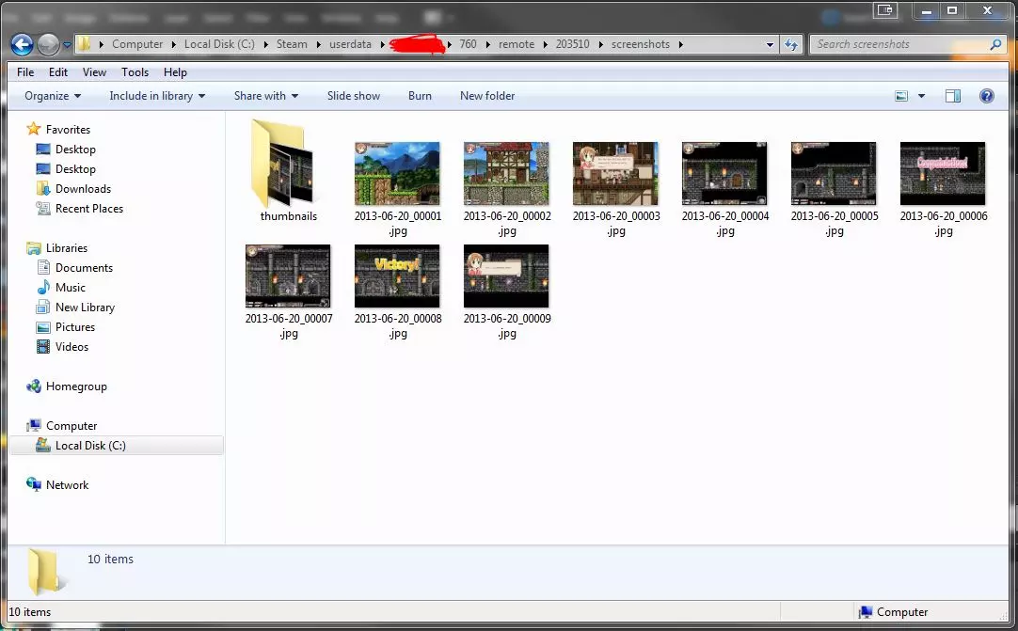Select Favorites star in navigation pane
The image size is (1018, 631).
pos(33,129)
